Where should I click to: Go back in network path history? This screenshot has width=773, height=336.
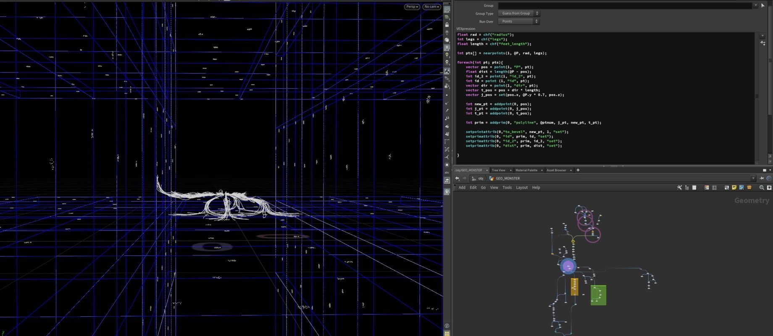point(457,178)
